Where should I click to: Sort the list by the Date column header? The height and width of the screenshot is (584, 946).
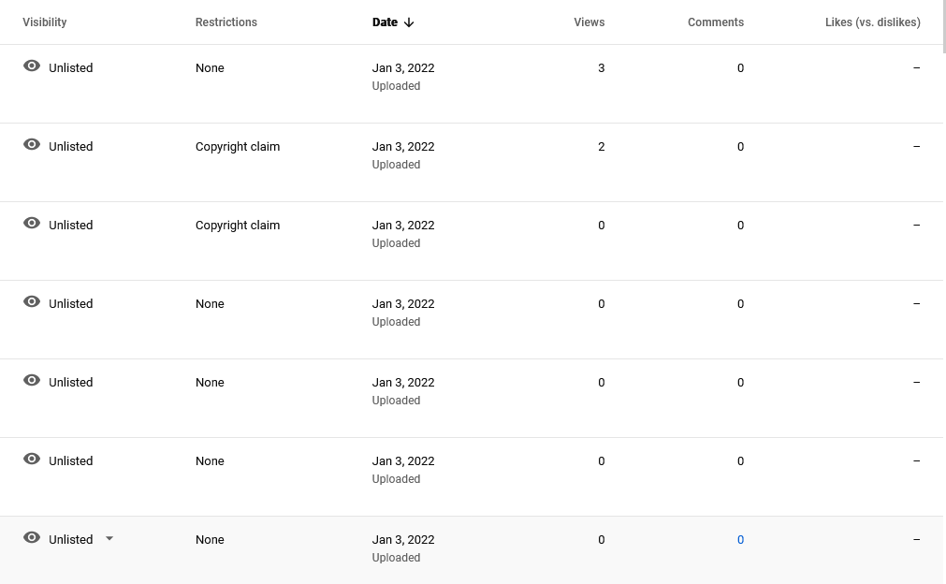pos(385,22)
